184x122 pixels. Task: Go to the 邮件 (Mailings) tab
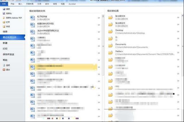[x=47, y=4]
